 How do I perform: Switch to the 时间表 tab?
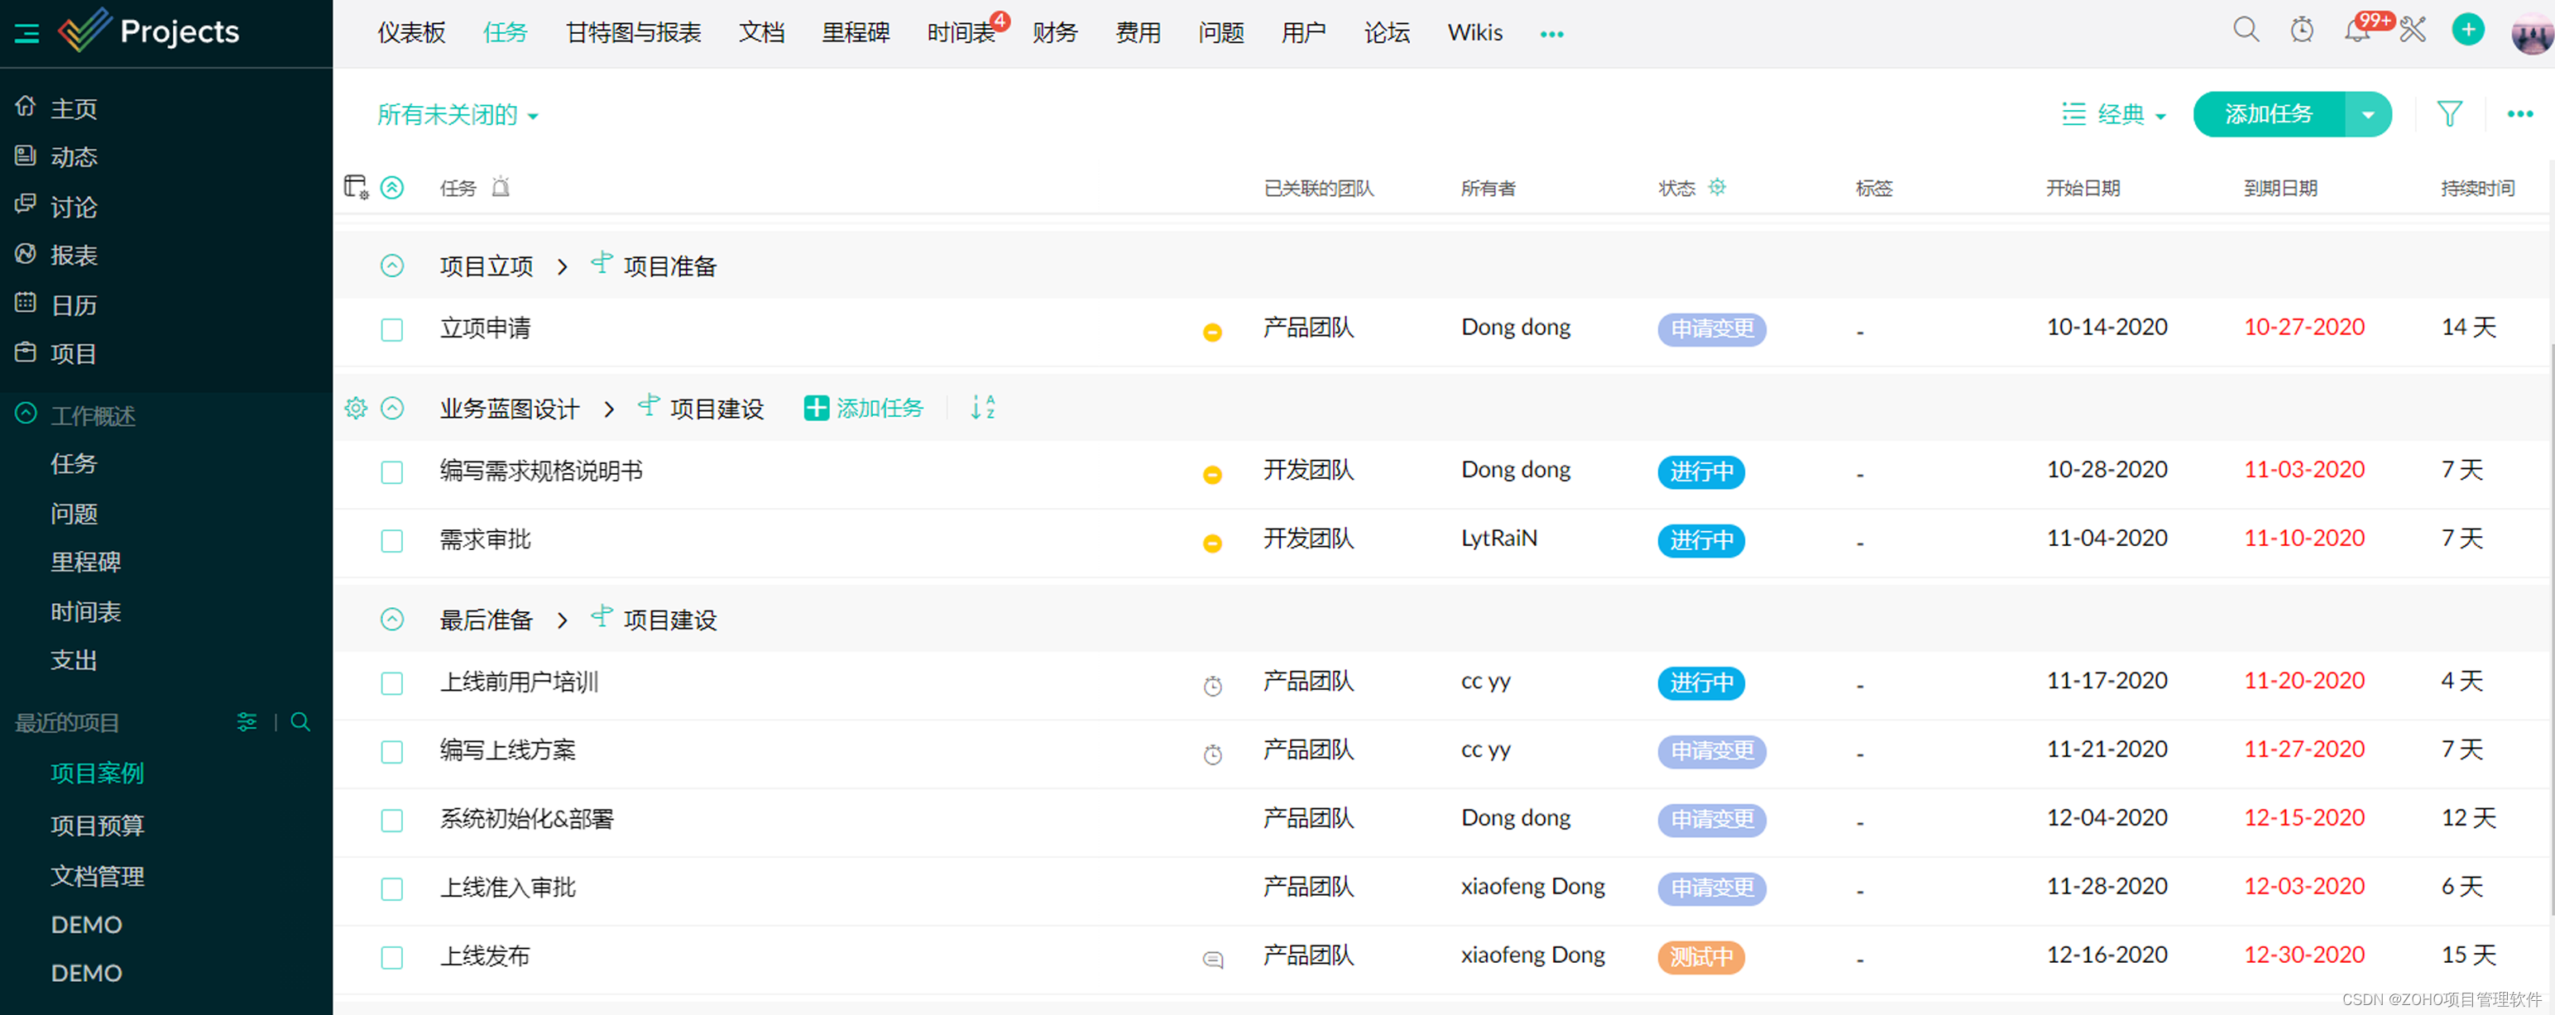click(x=960, y=33)
